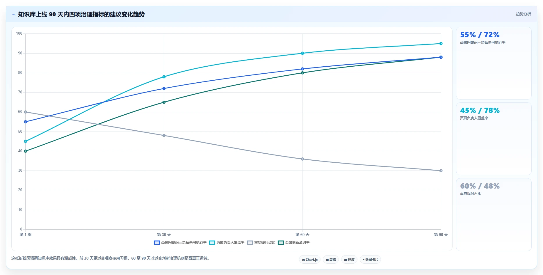543x275 pixels.
Task: Click the 趋势分析 label in header
Action: pos(523,14)
